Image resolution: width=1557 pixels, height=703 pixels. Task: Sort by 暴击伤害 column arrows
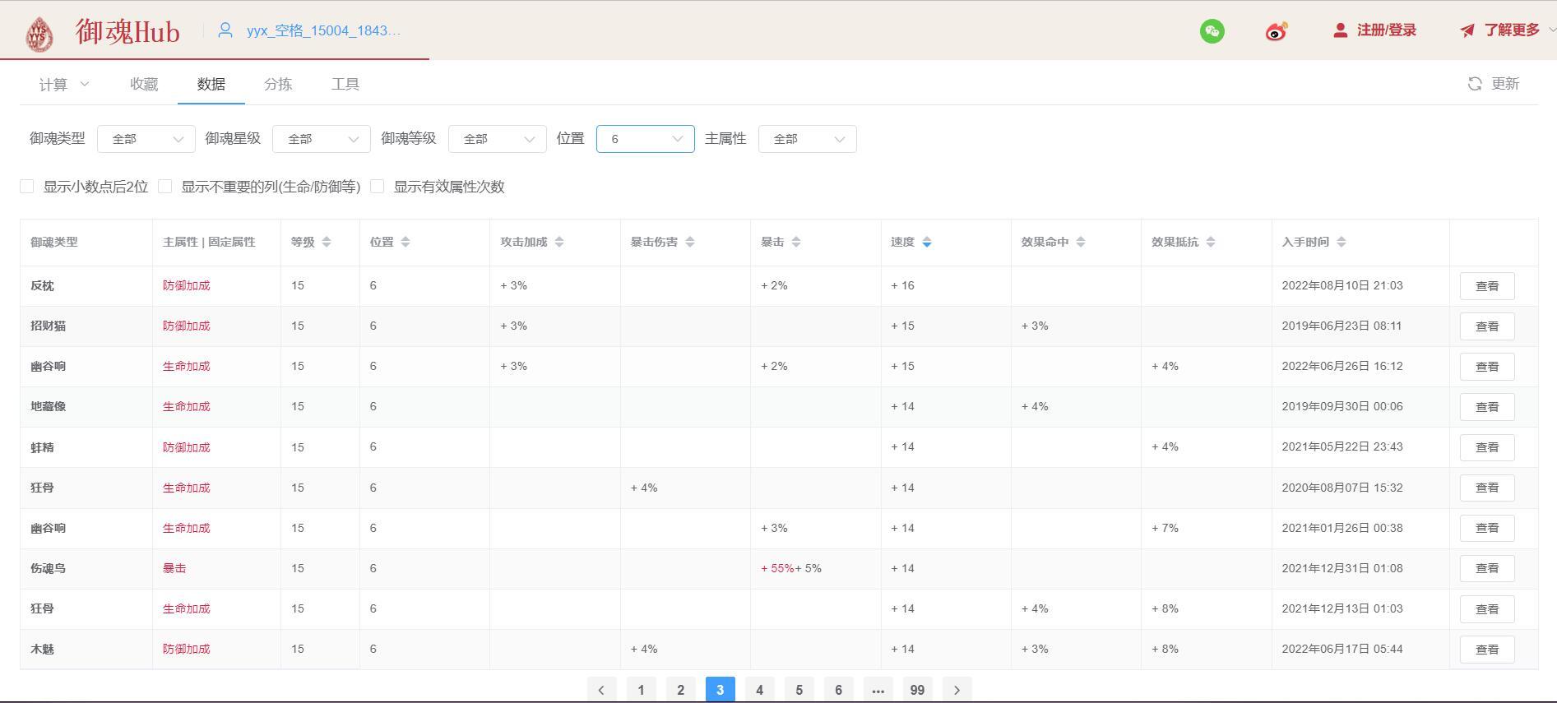tap(690, 242)
